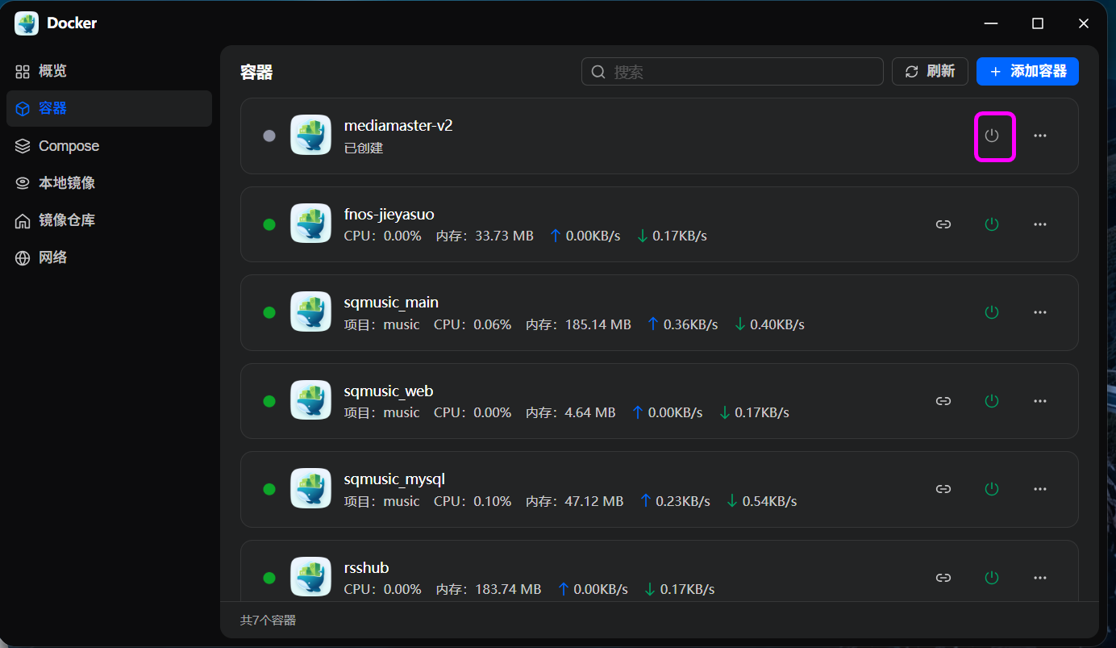
Task: Click the green status dot of sqmusic_main
Action: (x=269, y=312)
